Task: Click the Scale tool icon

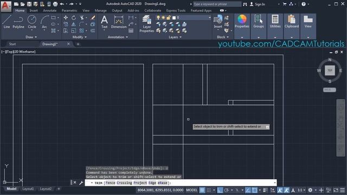Action: pos(74,30)
